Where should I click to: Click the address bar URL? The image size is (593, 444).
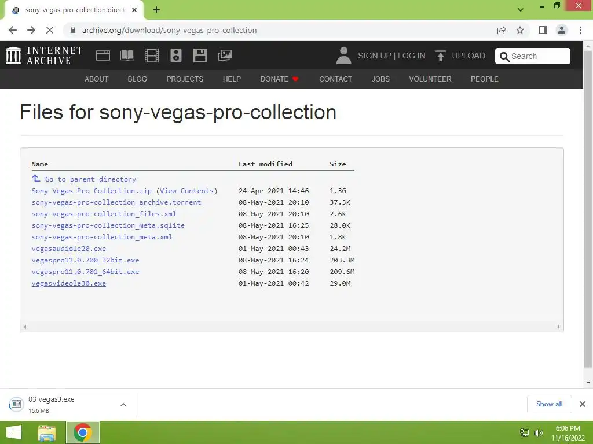[170, 30]
